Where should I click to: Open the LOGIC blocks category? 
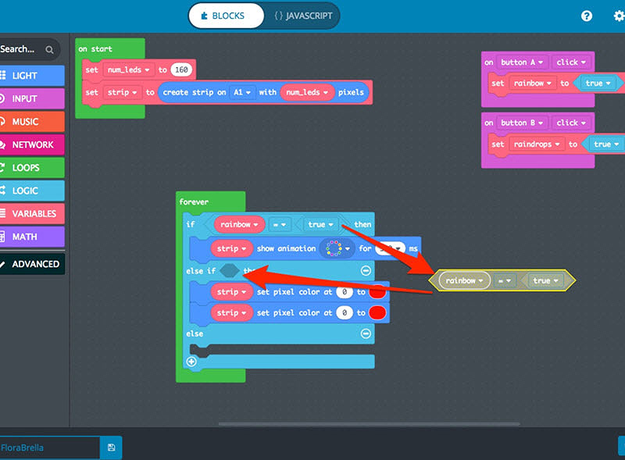[x=32, y=191]
